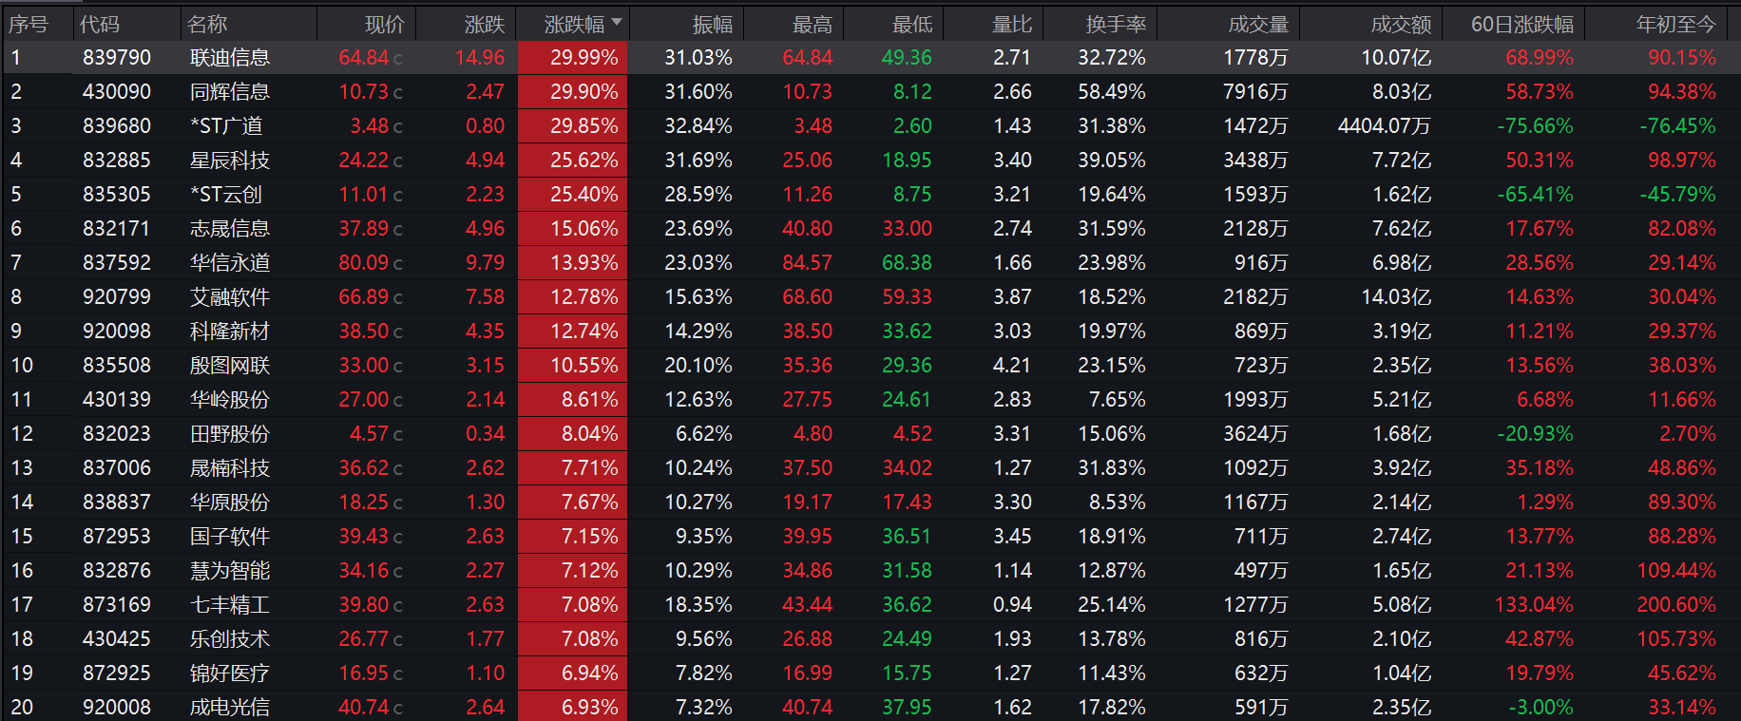Select the stock 志晟信息
This screenshot has width=1741, height=721.
(x=230, y=229)
